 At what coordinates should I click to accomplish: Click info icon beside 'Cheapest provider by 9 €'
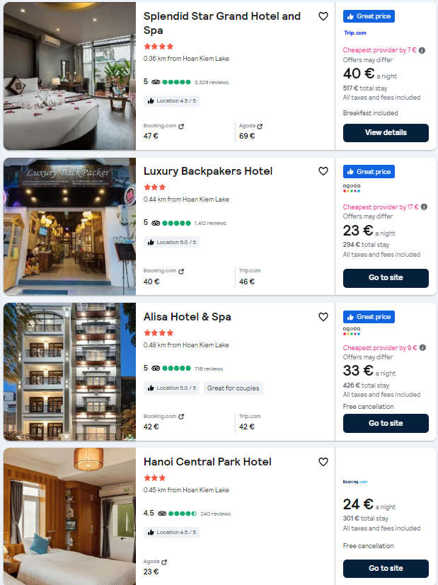[422, 347]
